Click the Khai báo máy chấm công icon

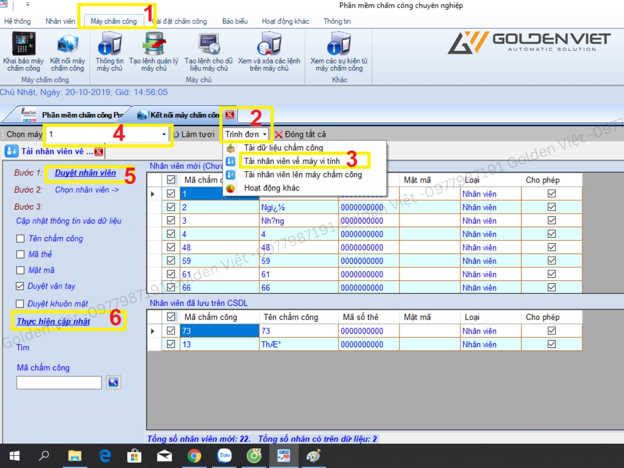coord(23,45)
